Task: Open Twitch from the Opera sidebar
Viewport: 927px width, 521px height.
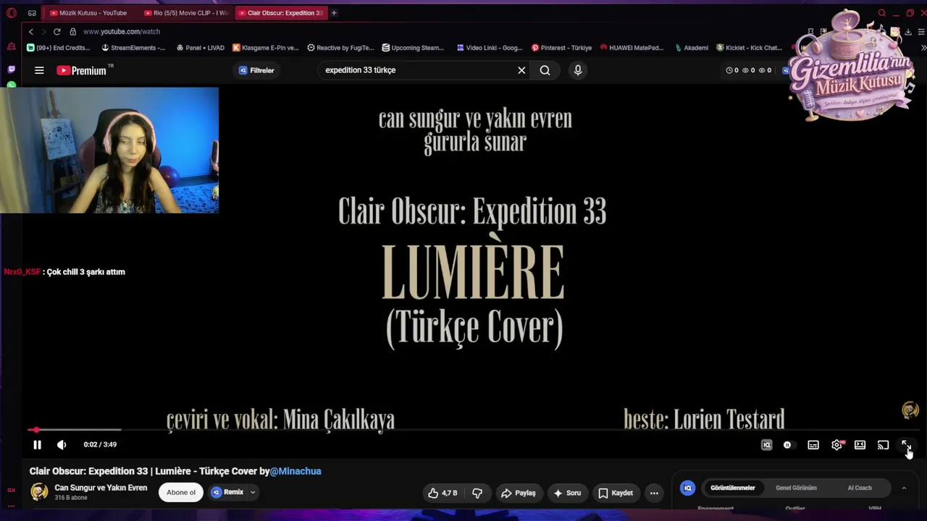Action: click(11, 69)
